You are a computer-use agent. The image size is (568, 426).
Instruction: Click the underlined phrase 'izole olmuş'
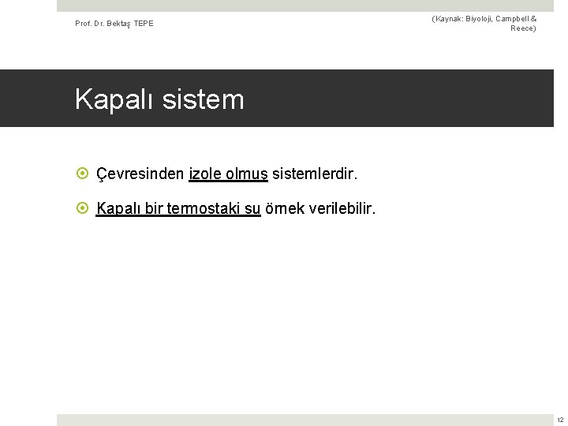[228, 174]
